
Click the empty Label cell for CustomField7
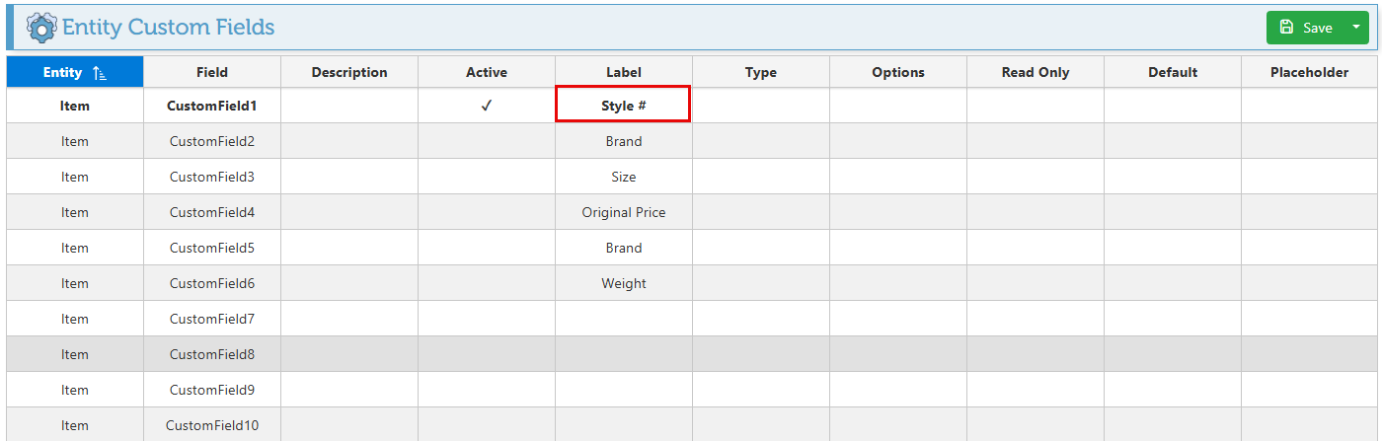624,319
